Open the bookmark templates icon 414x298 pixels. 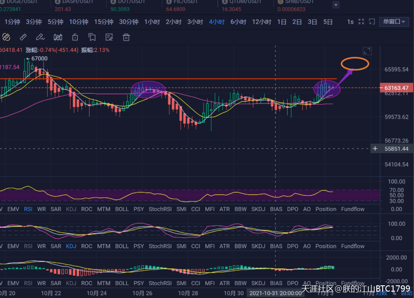click(x=92, y=37)
